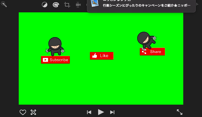Image resolution: width=202 pixels, height=117 pixels.
Task: Mark clip as favorite with heart icon
Action: (x=23, y=112)
